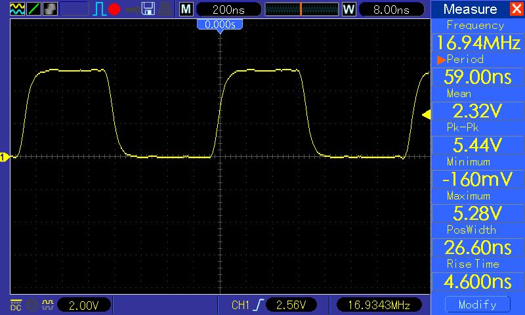Select the Pk-Pk measurement label

click(463, 127)
